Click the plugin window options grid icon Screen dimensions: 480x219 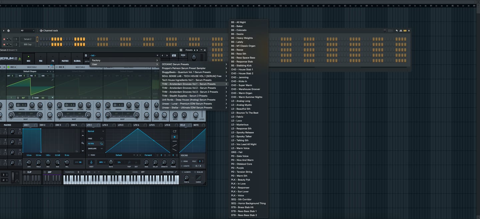point(181,50)
